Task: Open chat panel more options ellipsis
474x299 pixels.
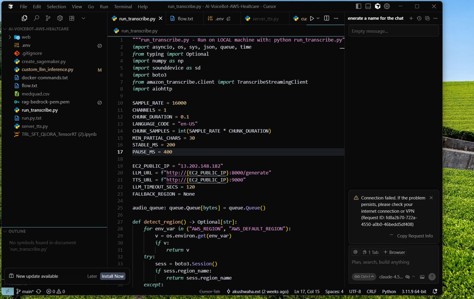Action: click(x=435, y=18)
